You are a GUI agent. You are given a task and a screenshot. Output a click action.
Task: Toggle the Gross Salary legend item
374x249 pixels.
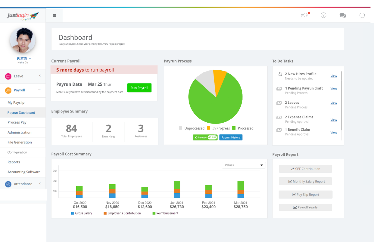pos(82,213)
